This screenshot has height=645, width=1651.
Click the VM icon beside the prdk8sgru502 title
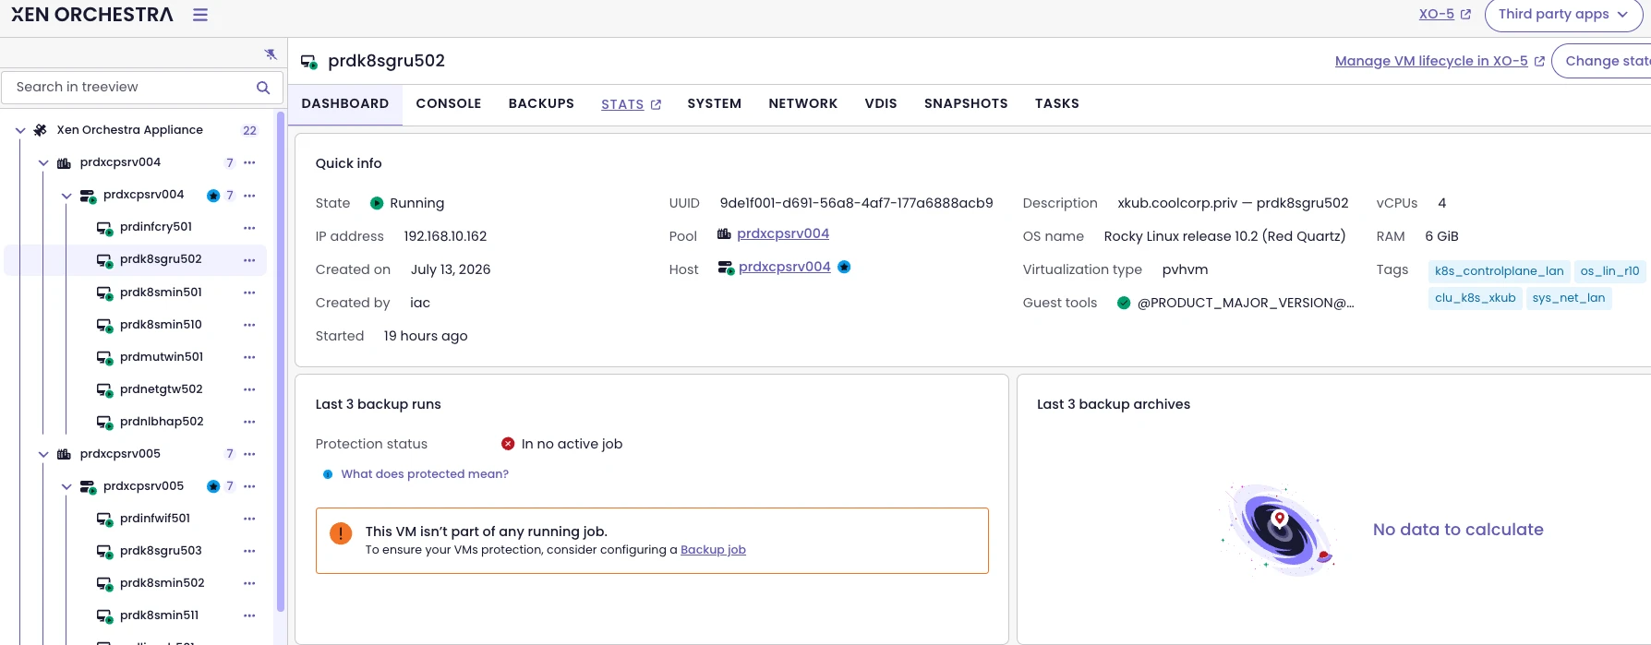click(x=309, y=62)
